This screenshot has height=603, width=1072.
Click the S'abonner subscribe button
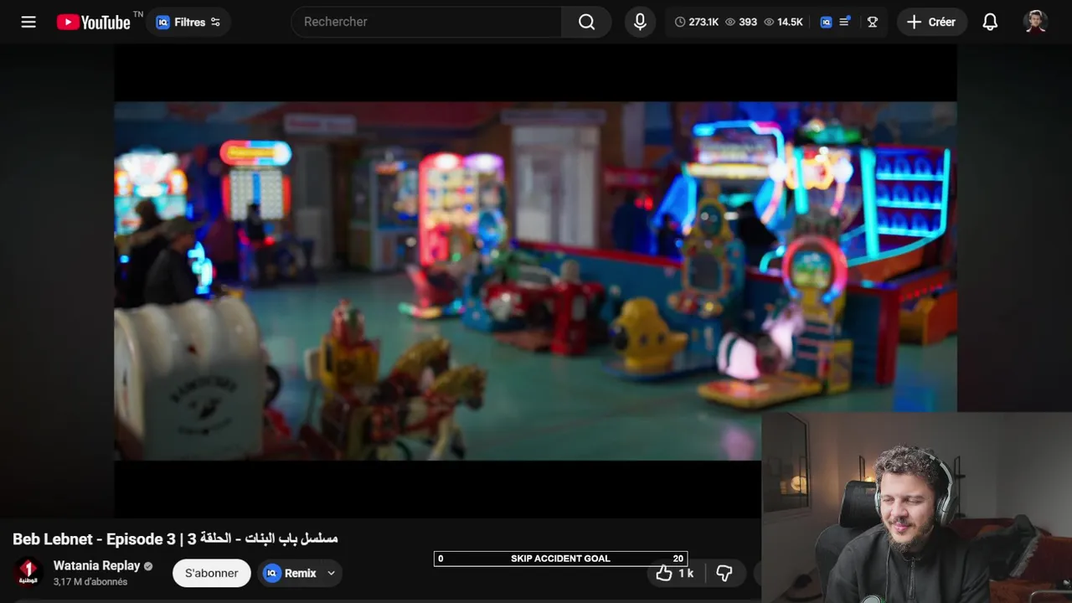point(211,573)
